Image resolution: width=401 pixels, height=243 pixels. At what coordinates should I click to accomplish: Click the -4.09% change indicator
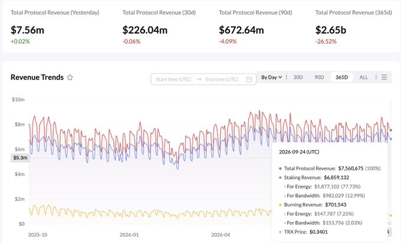(228, 41)
